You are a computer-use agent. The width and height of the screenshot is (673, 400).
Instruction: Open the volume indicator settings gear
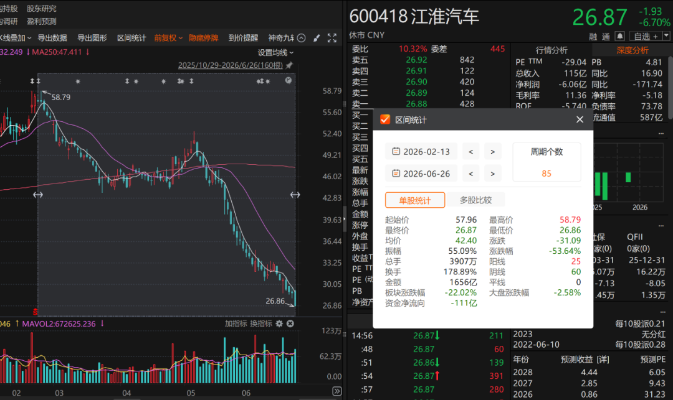pos(279,323)
